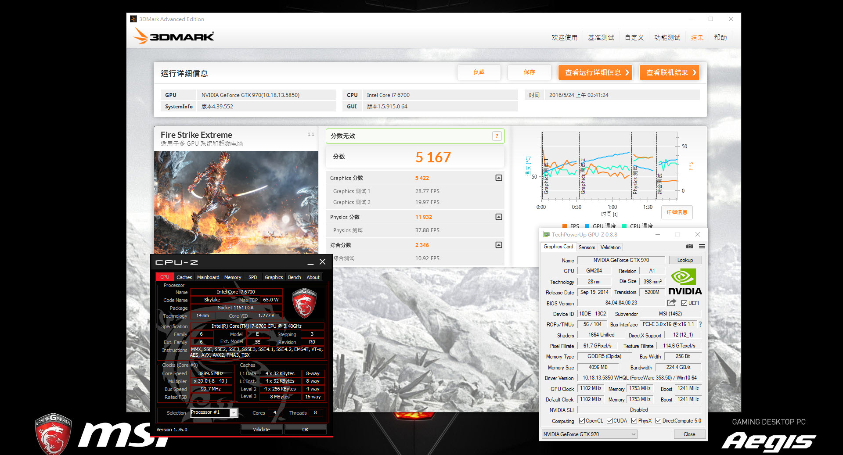Collapse the Physics 分数 section

tap(499, 217)
